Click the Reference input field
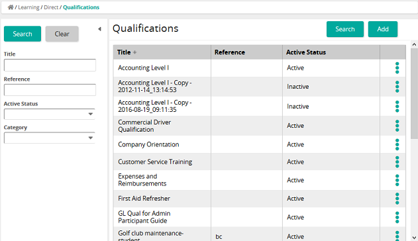Screen dimensions: 418x241 50,90
